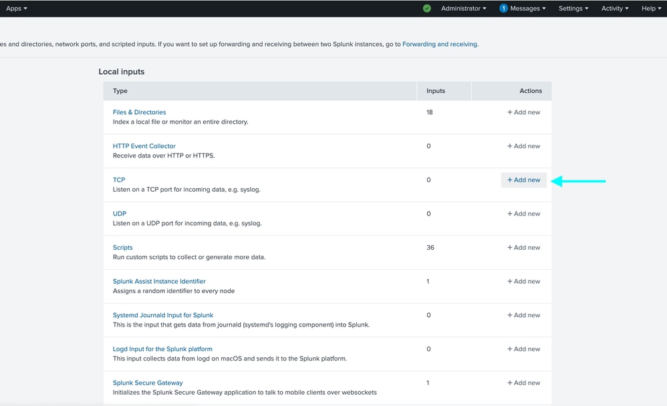Open the Administrator dropdown menu
Screen dimensions: 667x406
tap(463, 9)
